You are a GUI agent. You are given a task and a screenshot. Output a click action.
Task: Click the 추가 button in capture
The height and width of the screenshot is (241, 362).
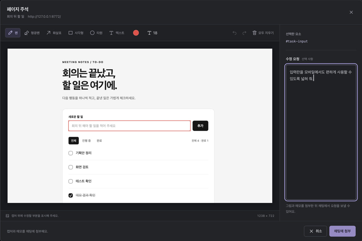(200, 126)
